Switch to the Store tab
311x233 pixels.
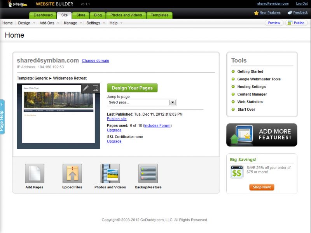click(81, 15)
